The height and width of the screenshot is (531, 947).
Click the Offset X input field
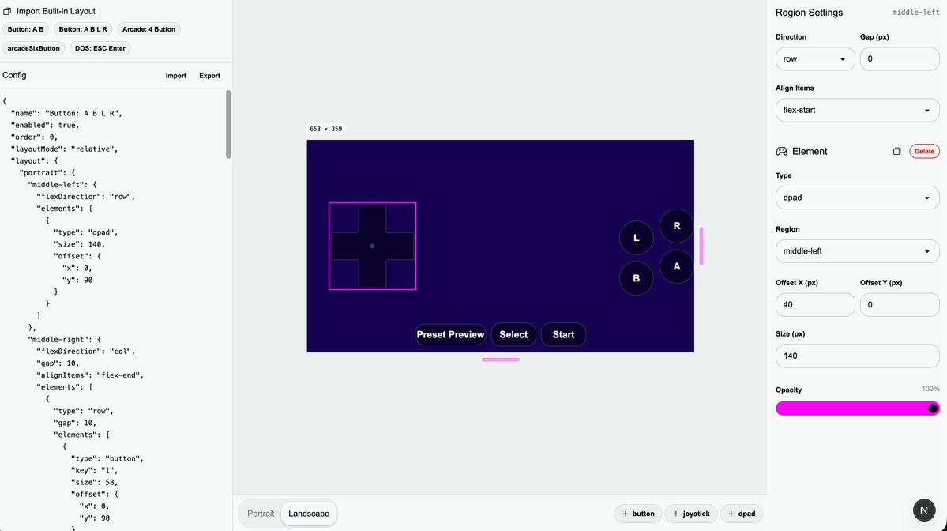tap(815, 305)
